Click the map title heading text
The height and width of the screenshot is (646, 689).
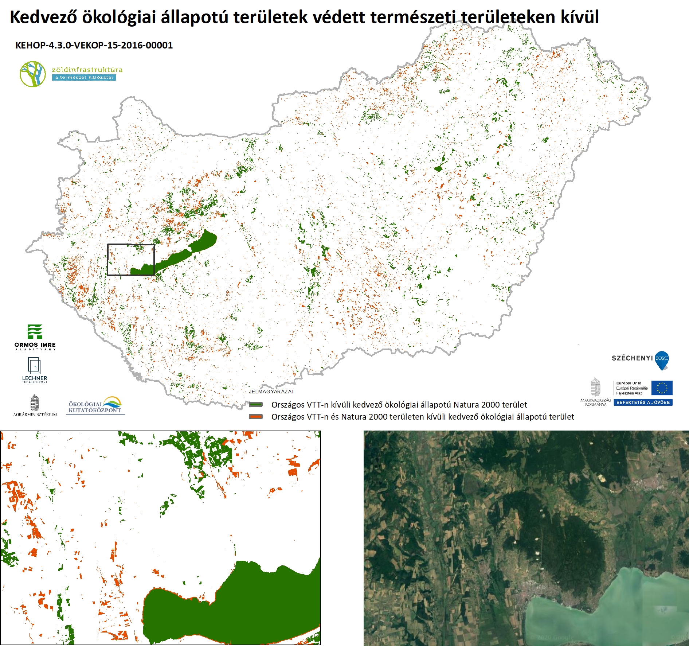304,17
